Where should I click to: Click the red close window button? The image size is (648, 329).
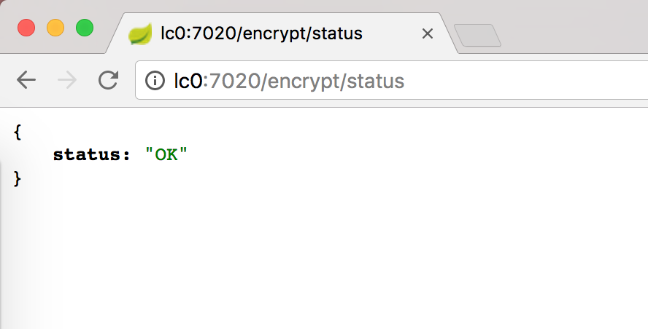point(26,28)
